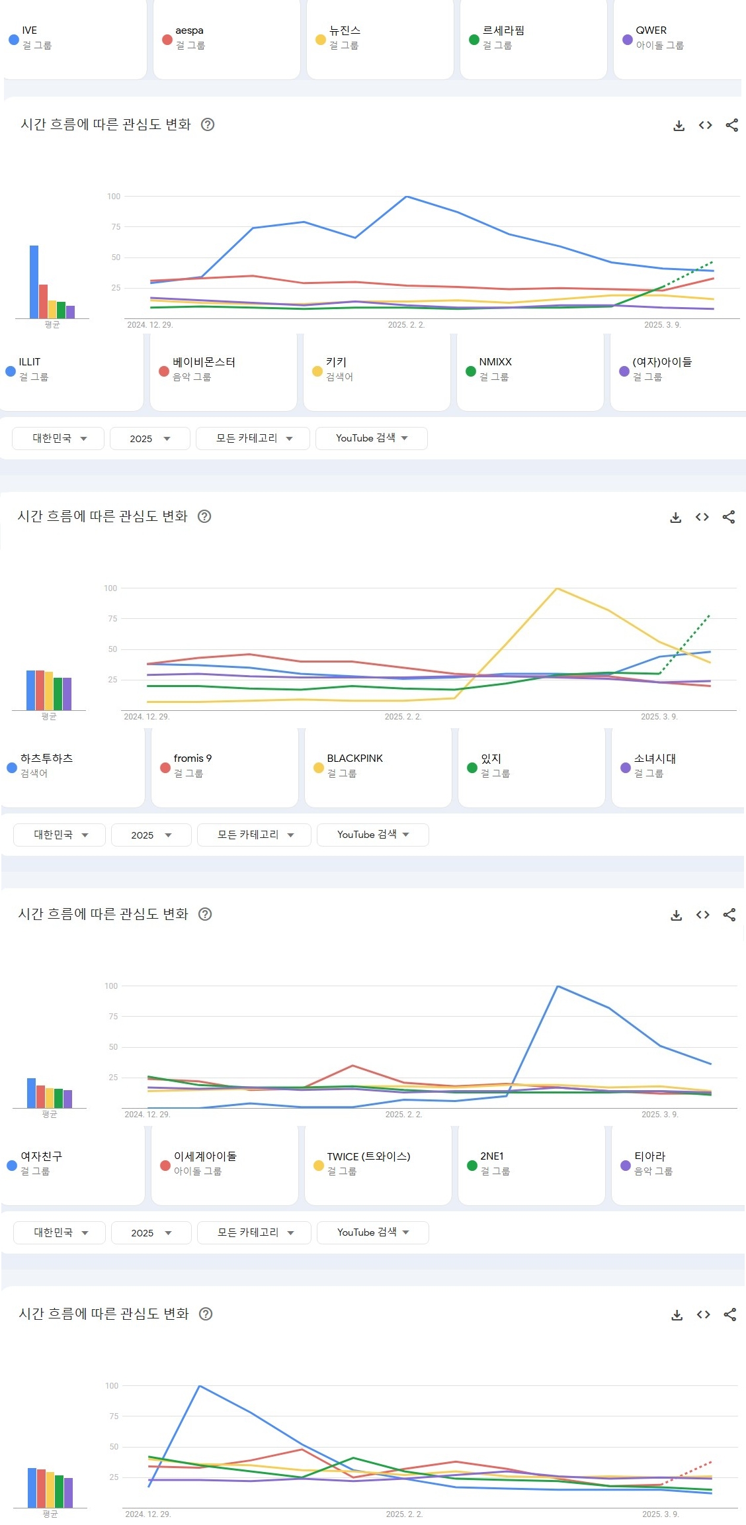Click the 평균 bar chart beside the IVE graph
Viewport: 746px width, 1525px height.
pos(52,283)
